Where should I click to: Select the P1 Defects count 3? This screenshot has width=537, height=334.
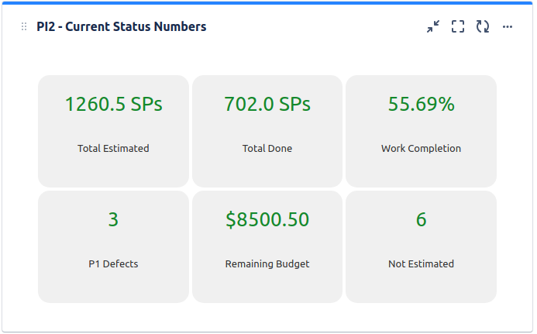point(113,219)
